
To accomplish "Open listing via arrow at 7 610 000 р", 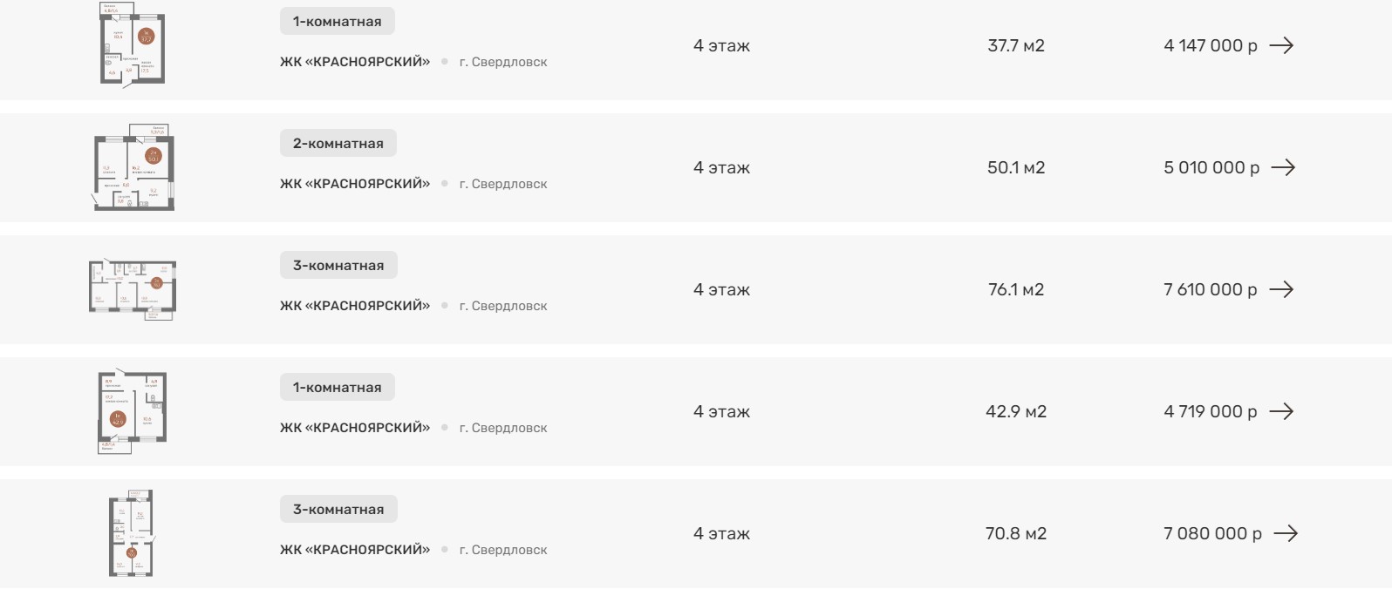I will [1281, 289].
